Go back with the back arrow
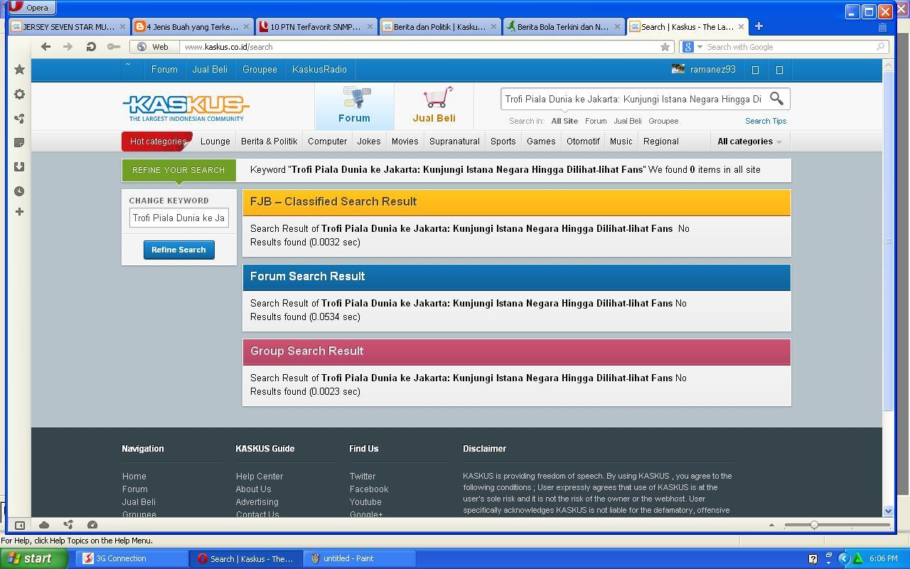Viewport: 910px width, 569px height. (45, 47)
